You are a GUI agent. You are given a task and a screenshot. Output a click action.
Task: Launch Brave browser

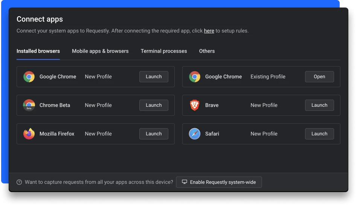click(319, 105)
